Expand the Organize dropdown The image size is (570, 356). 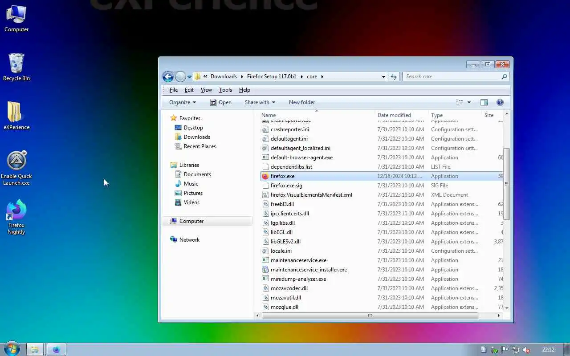[183, 102]
